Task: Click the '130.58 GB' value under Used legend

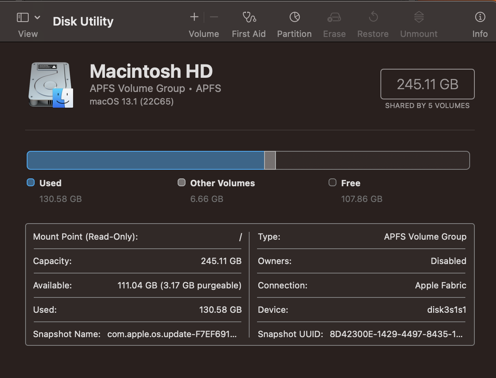Action: [x=61, y=199]
